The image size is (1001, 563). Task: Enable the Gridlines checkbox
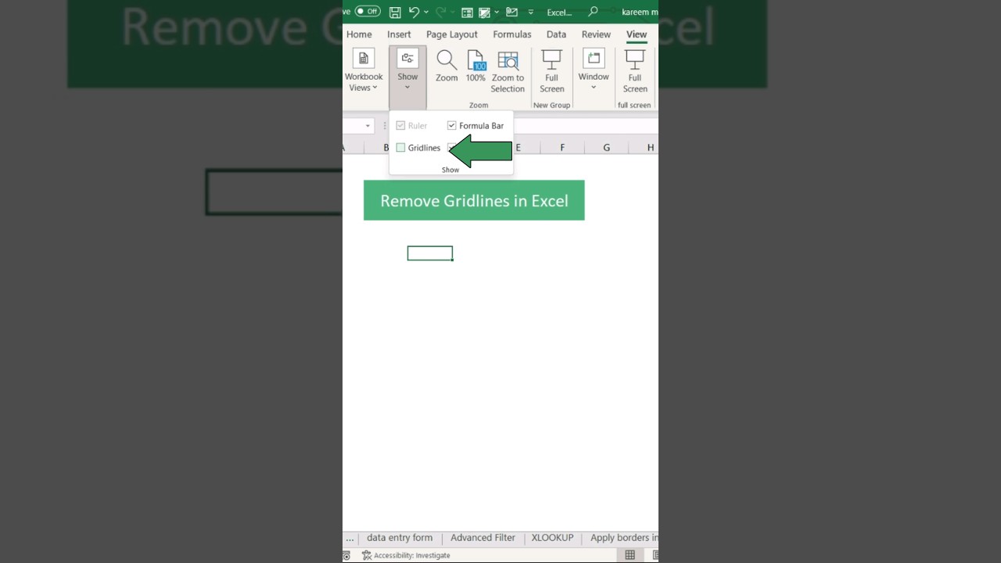pos(400,148)
